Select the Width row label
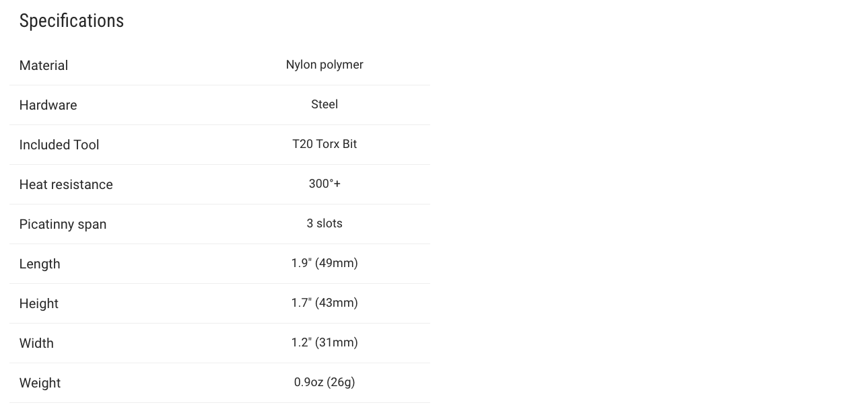The image size is (861, 407). click(x=36, y=343)
